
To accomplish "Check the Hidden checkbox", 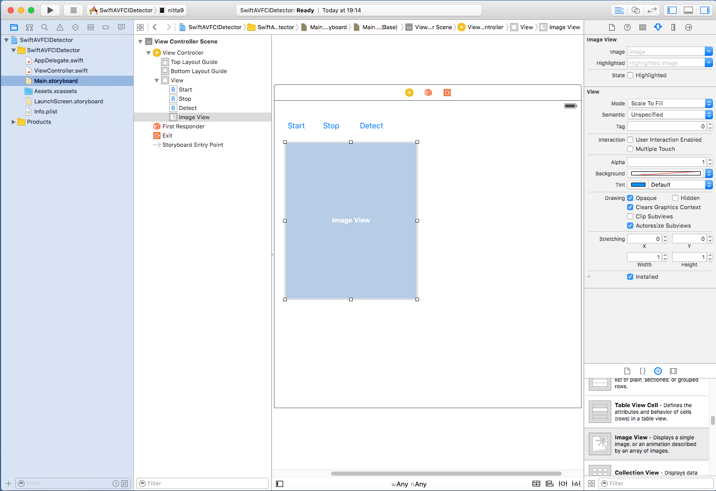I will [x=675, y=198].
